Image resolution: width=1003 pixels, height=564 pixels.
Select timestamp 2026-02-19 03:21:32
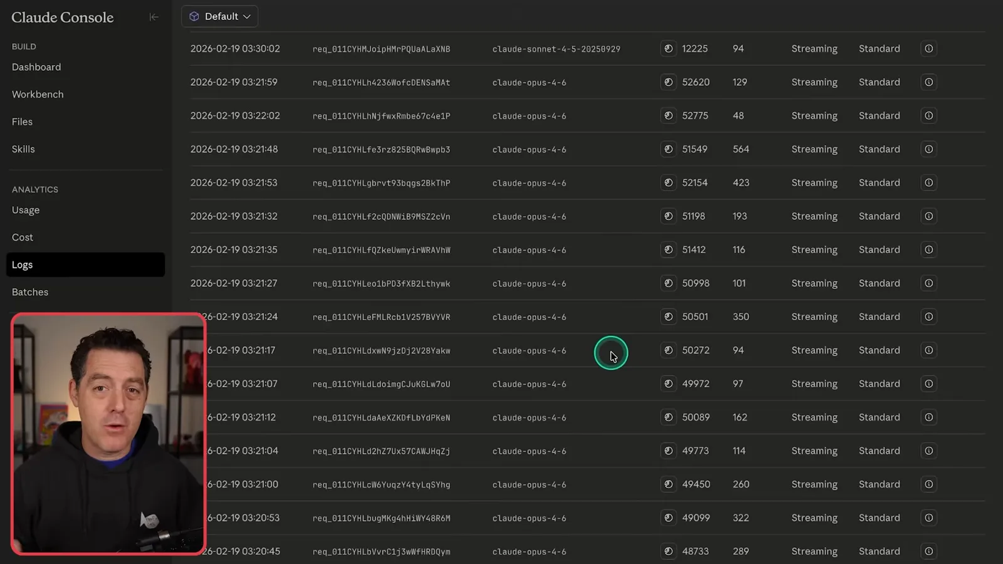(x=234, y=216)
